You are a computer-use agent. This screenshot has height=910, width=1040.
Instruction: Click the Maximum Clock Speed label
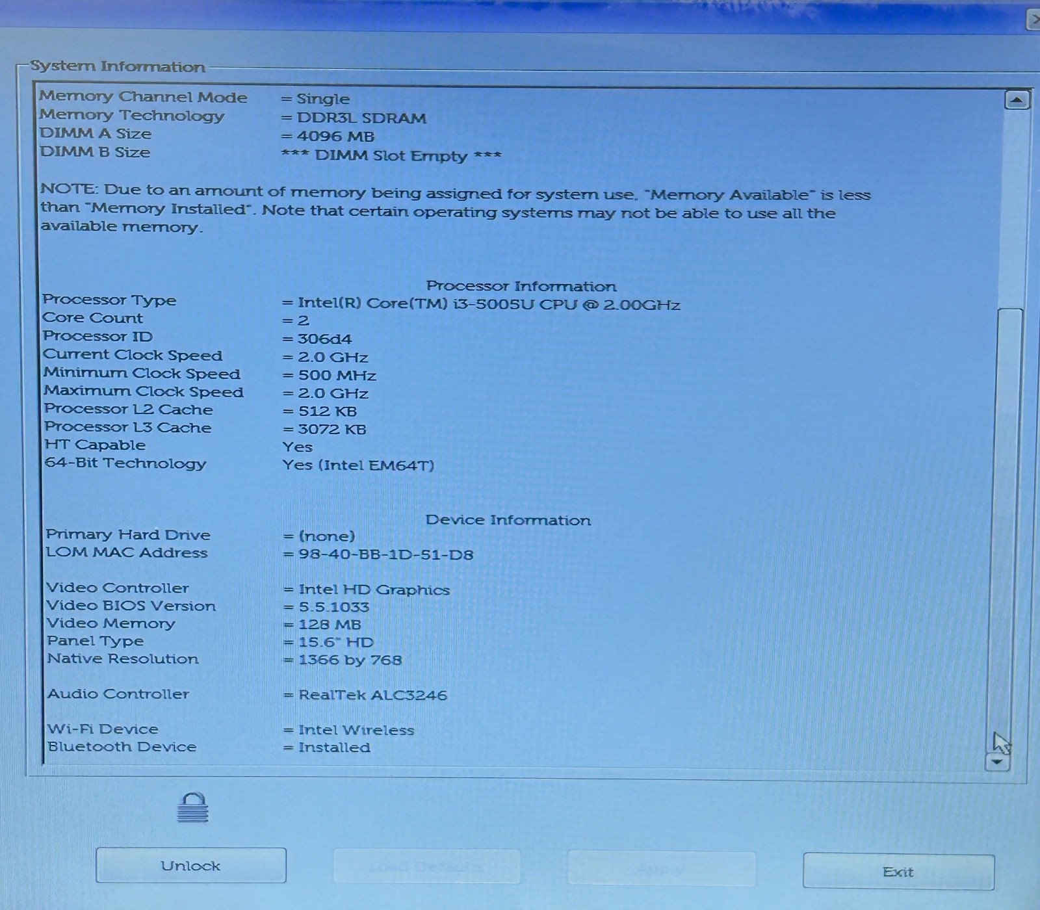click(144, 391)
